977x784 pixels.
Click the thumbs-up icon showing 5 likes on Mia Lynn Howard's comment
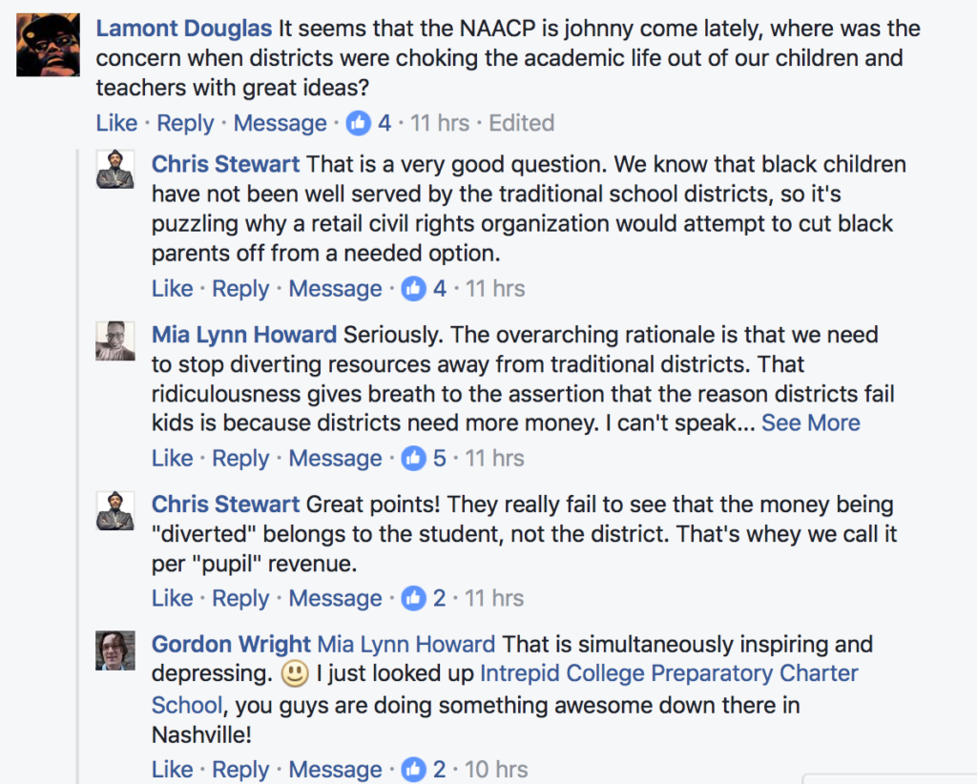point(413,458)
